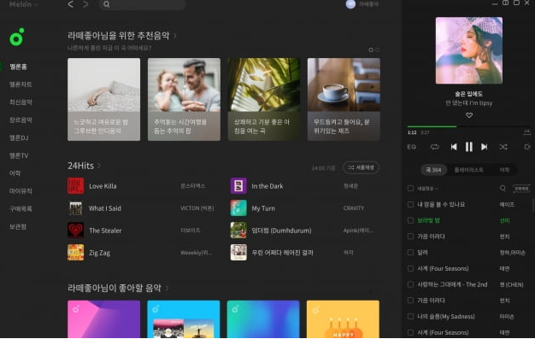Click the My Turn album art
This screenshot has height=339, width=535.
click(238, 208)
